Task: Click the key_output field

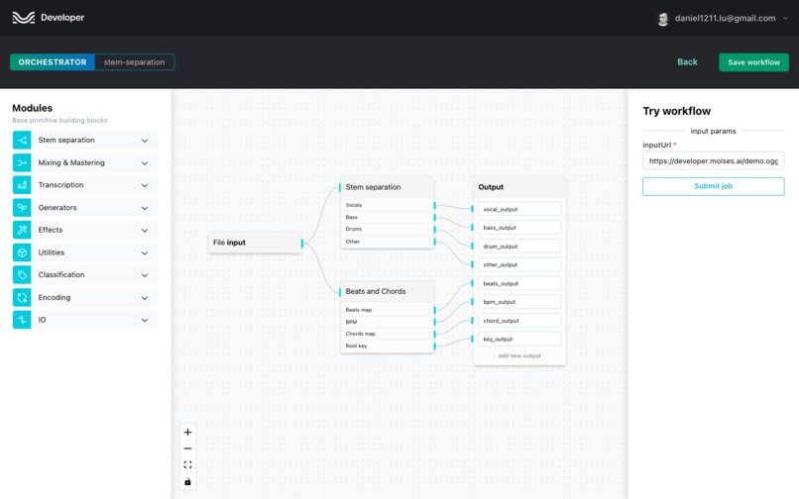Action: (519, 340)
